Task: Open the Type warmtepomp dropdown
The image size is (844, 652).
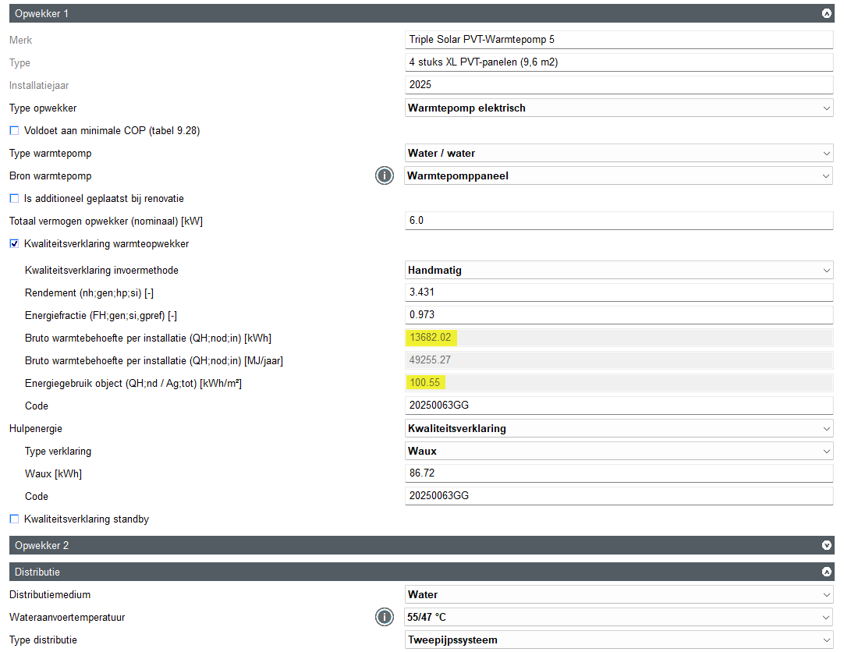Action: (x=619, y=154)
